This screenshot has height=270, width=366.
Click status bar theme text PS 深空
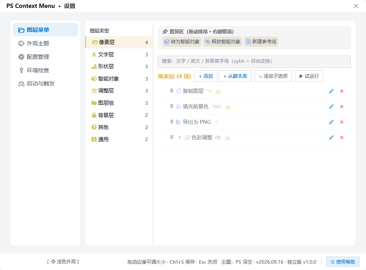244,262
